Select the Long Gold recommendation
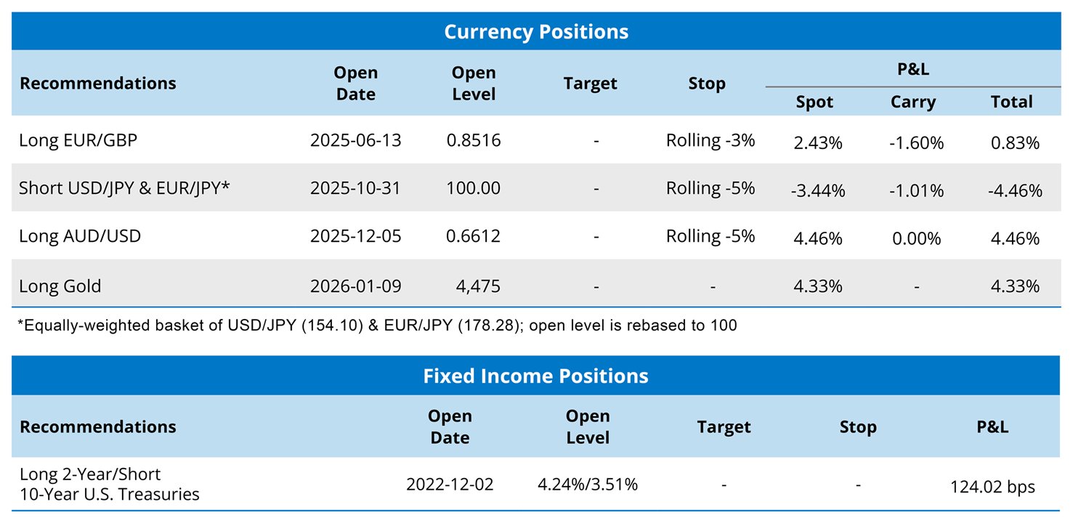Screen dimensions: 1073x526 (60, 286)
